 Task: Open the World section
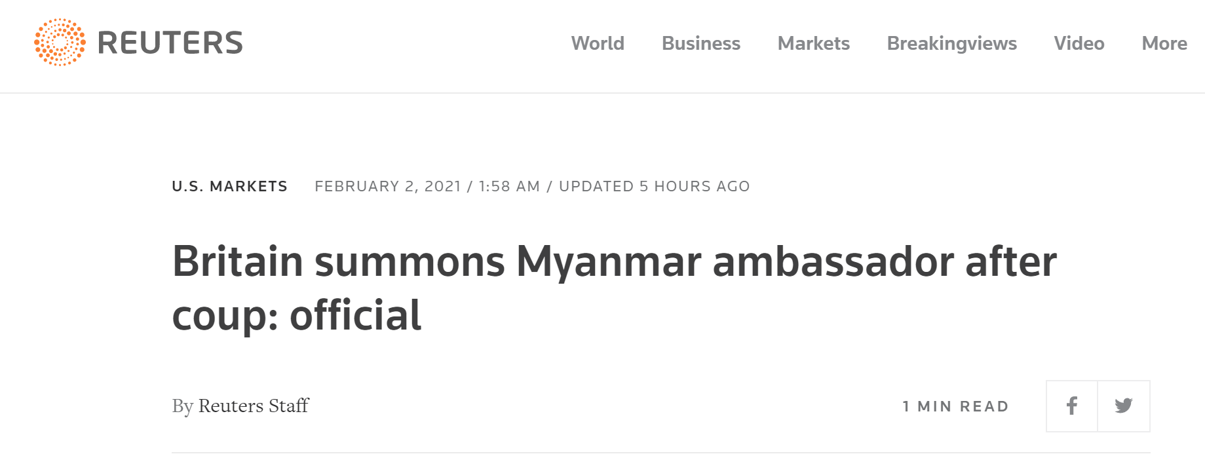(x=598, y=43)
